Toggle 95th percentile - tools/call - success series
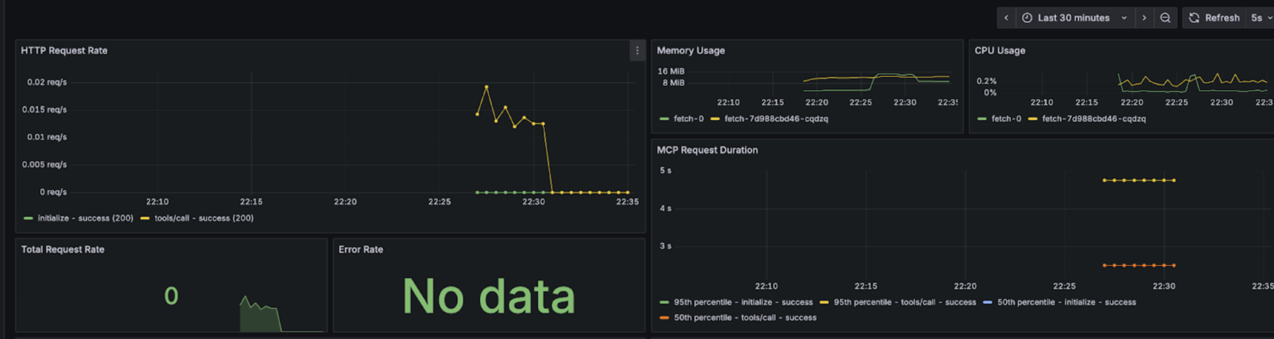The width and height of the screenshot is (1274, 339). tap(905, 302)
